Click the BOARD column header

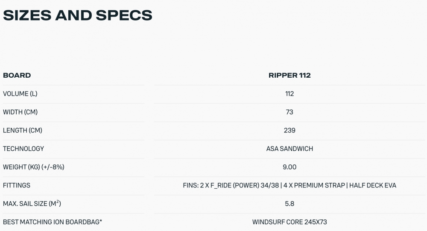(17, 76)
